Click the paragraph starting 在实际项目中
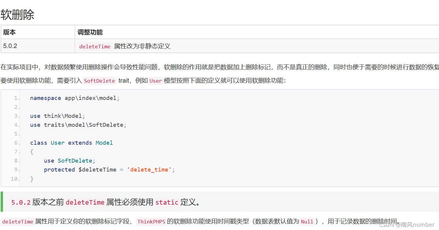Screen dimensions: 439x230 click(220, 67)
